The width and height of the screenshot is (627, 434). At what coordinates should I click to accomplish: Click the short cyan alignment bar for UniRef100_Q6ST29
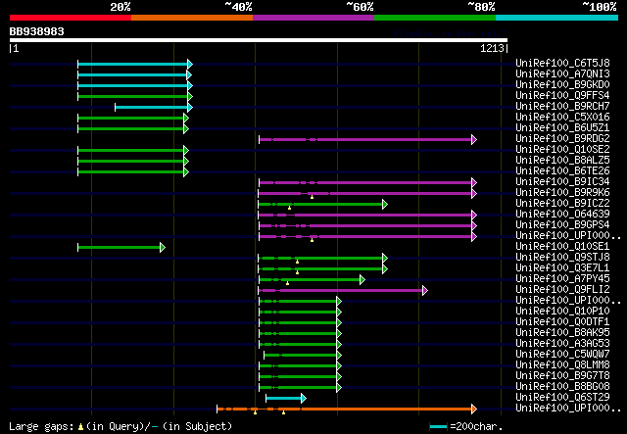(286, 398)
